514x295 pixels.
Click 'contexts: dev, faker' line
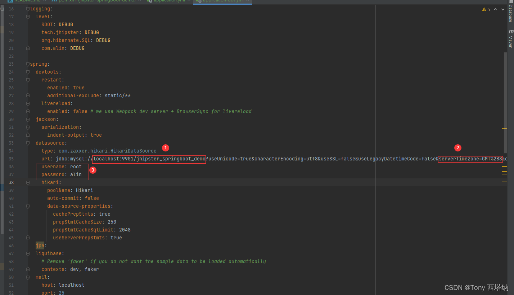click(70, 270)
